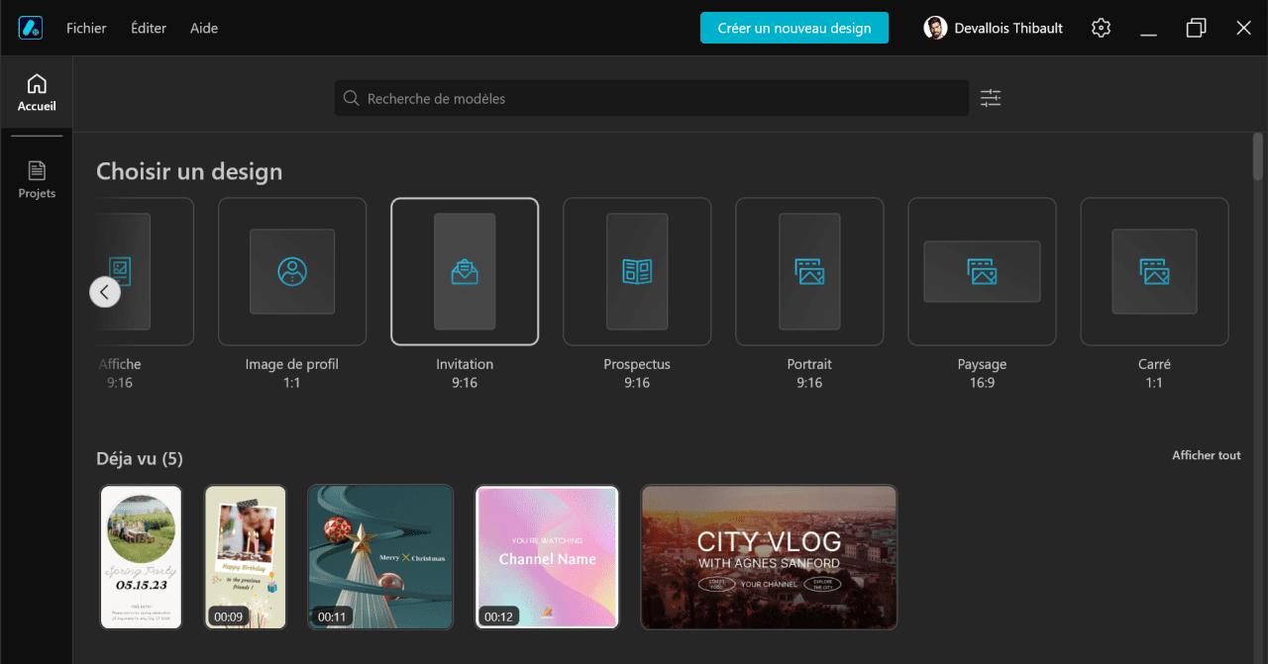Screen dimensions: 1268x664
Task: Open the Spring Party 05.15.23 template
Action: click(142, 557)
